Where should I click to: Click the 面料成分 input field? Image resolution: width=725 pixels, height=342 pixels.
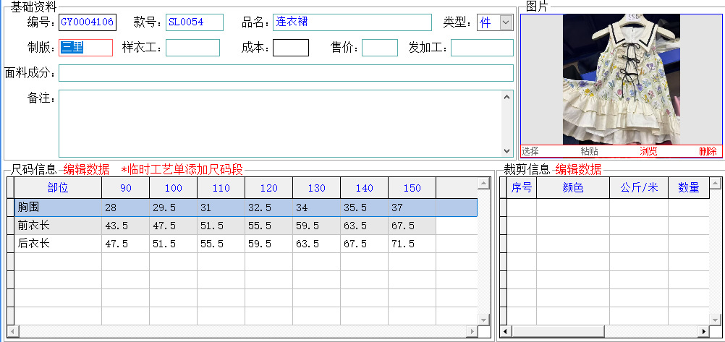click(286, 73)
